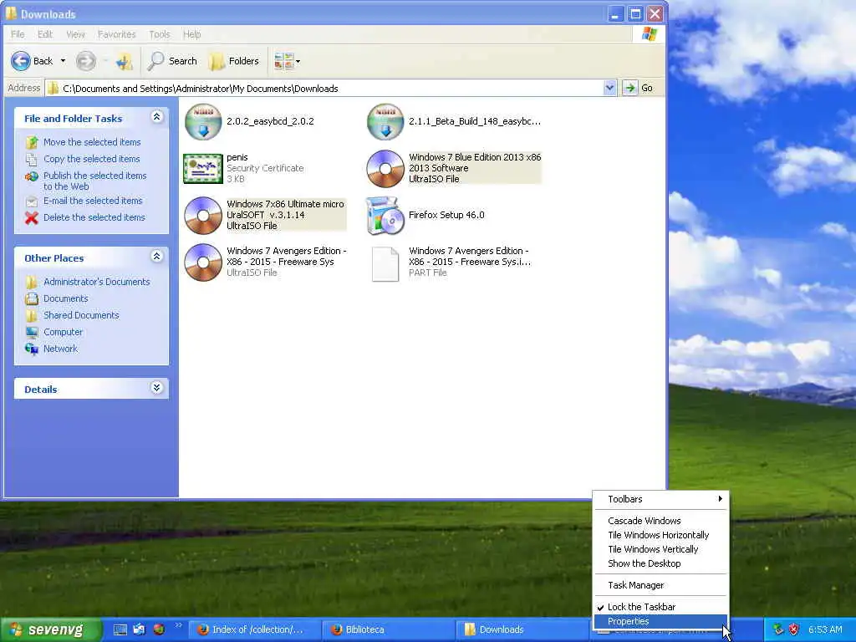856x642 pixels.
Task: Click Delete the selected items link
Action: [94, 217]
